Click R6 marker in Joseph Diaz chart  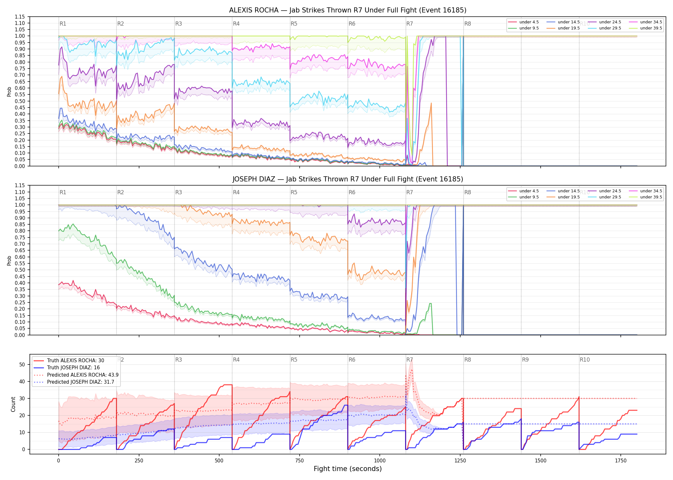click(352, 192)
